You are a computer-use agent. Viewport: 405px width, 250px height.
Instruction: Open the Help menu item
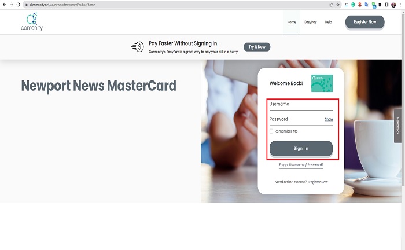point(328,22)
